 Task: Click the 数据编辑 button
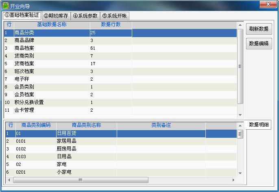259,44
